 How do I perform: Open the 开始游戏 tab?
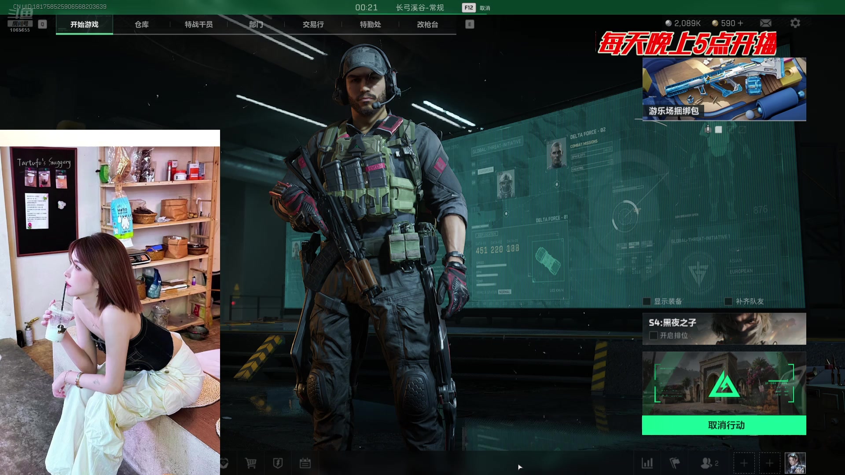84,25
